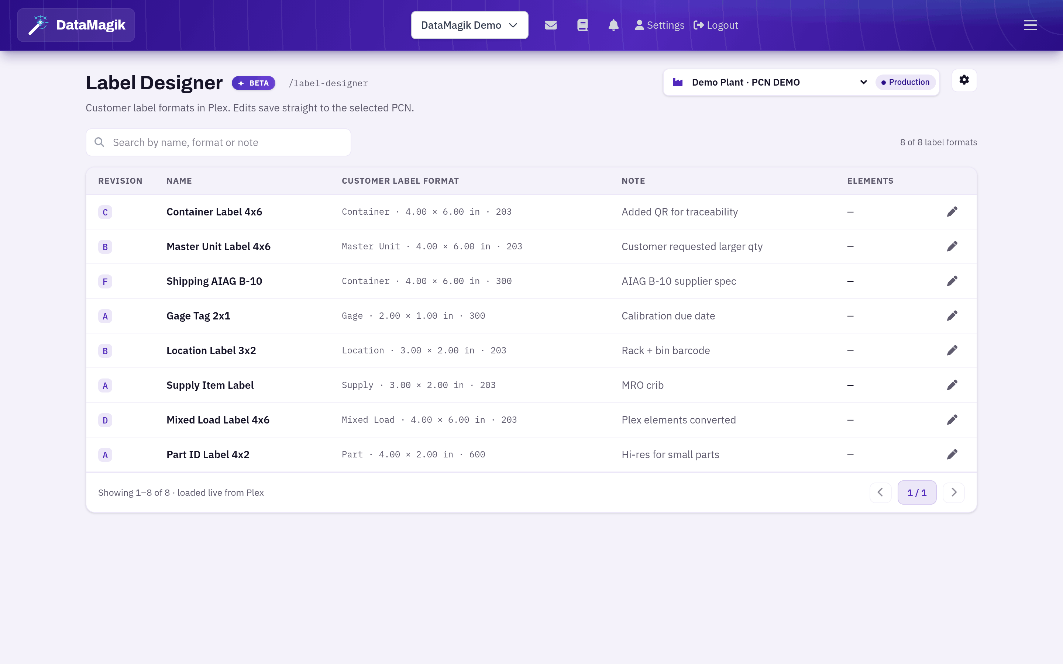Click the Logout link
Image resolution: width=1063 pixels, height=664 pixels.
click(716, 25)
